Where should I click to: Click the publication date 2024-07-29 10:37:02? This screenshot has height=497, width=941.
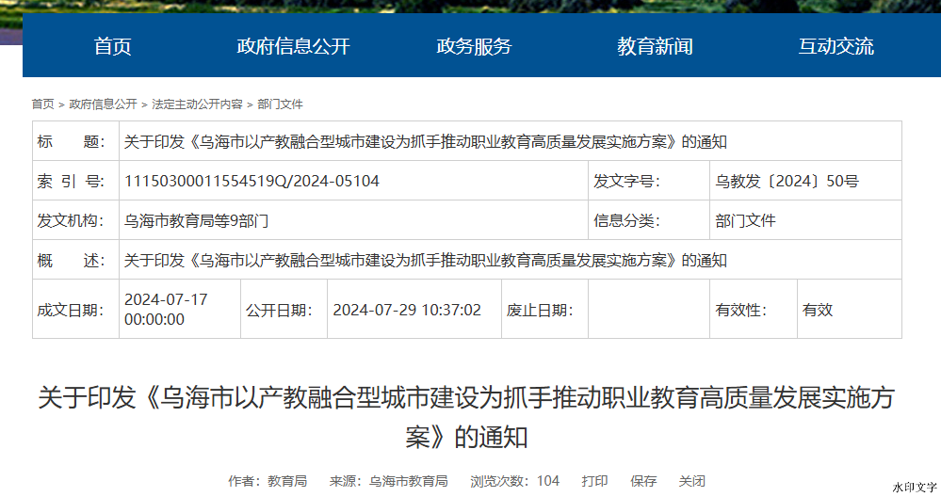pos(407,310)
